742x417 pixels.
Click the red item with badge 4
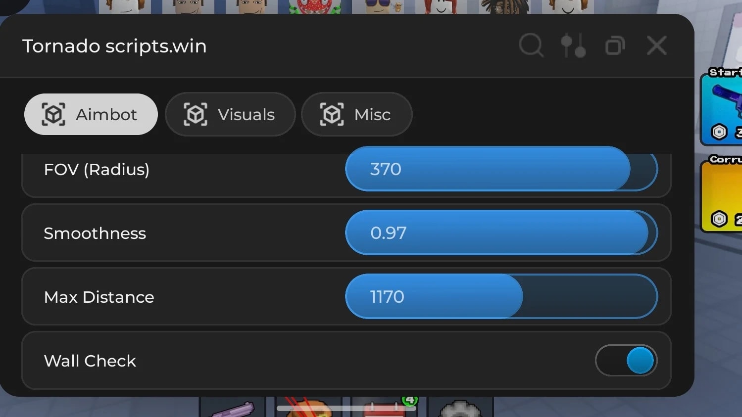(385, 407)
